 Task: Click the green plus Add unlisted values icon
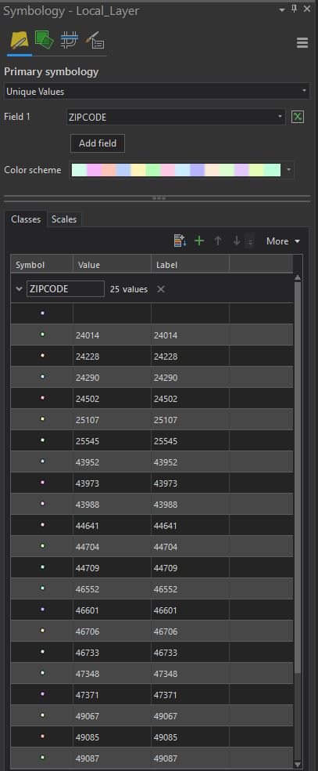coord(199,241)
